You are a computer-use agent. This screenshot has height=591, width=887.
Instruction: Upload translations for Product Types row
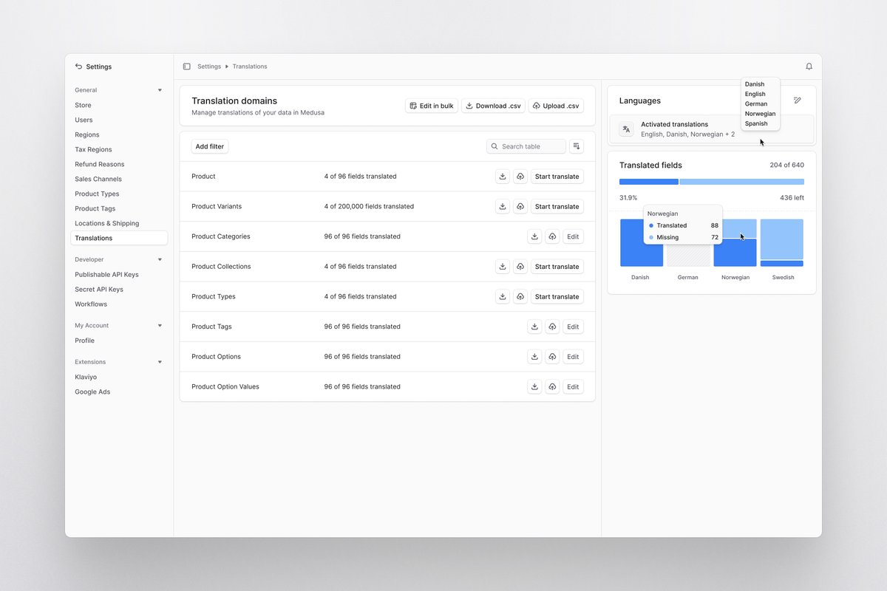(x=520, y=296)
